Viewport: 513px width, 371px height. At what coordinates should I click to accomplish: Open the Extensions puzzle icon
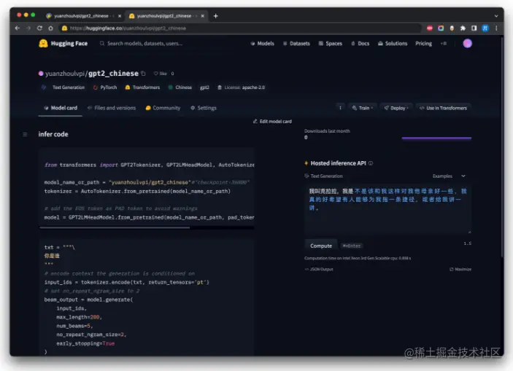coord(463,28)
